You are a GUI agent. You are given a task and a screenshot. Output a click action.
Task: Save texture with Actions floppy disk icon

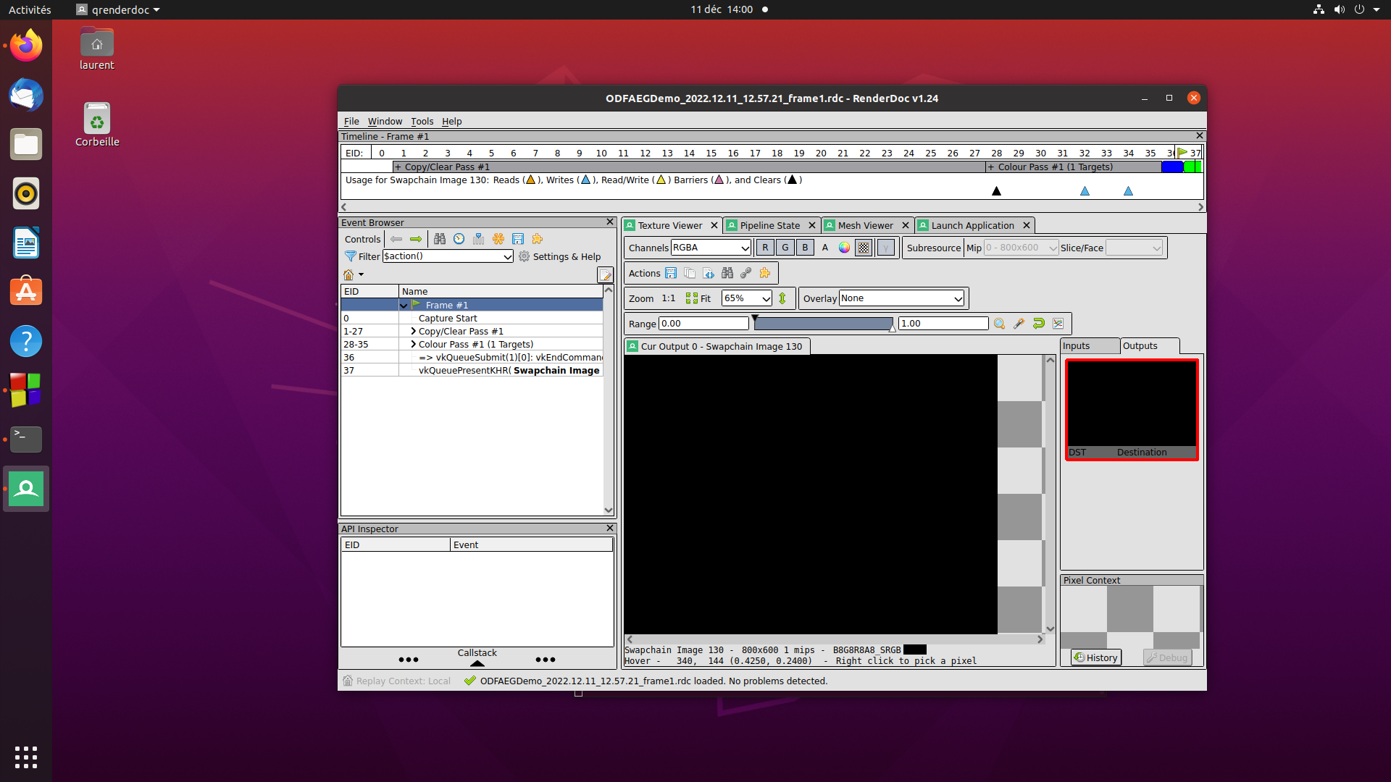pos(671,273)
